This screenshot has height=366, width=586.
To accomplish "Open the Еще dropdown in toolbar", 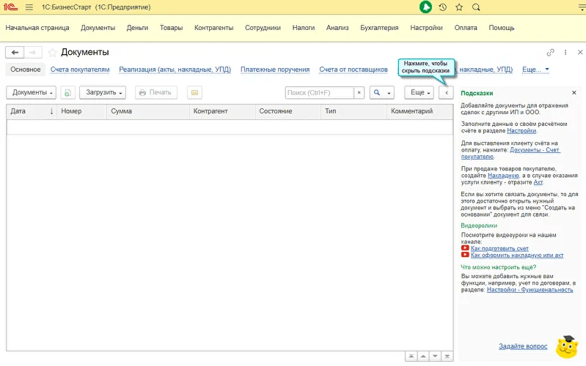I will [x=419, y=93].
